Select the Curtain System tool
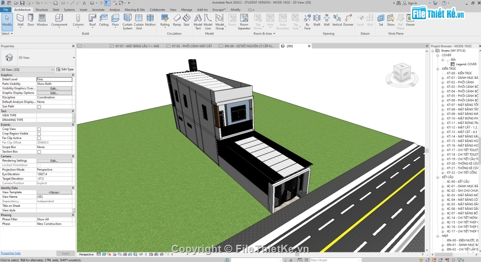Screen dimensions: 481x262 click(x=127, y=22)
